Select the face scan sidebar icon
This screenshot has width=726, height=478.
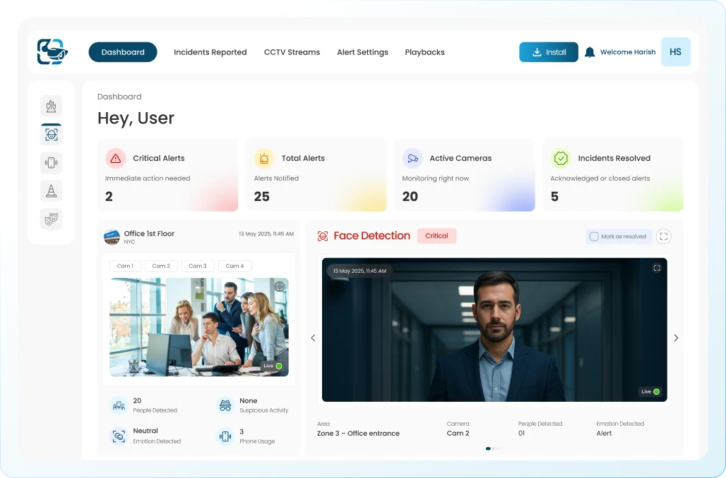pos(51,134)
